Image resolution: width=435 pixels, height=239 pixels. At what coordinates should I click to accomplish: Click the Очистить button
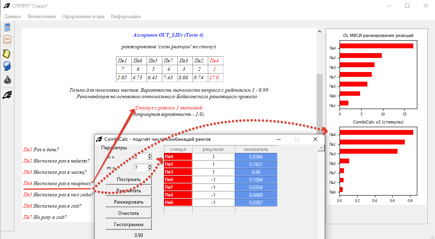point(128,213)
